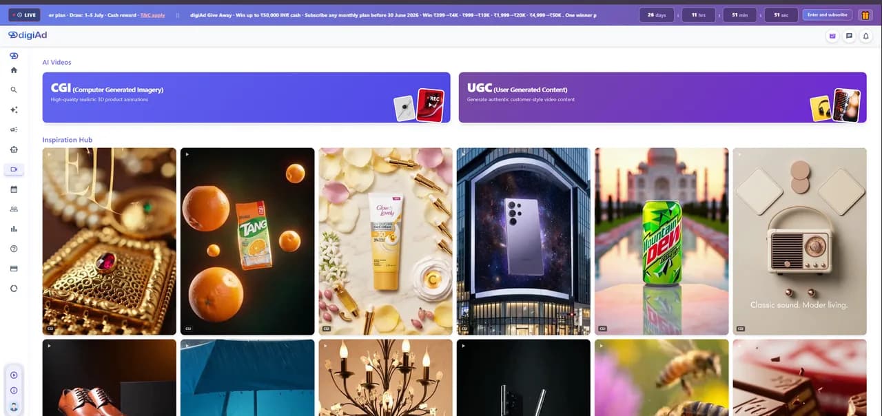Open the bee on flower thumbnail
Viewport: 882px width, 416px height.
click(661, 377)
